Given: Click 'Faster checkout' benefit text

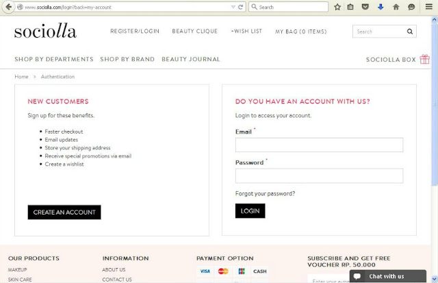Looking at the screenshot, I should 64,132.
